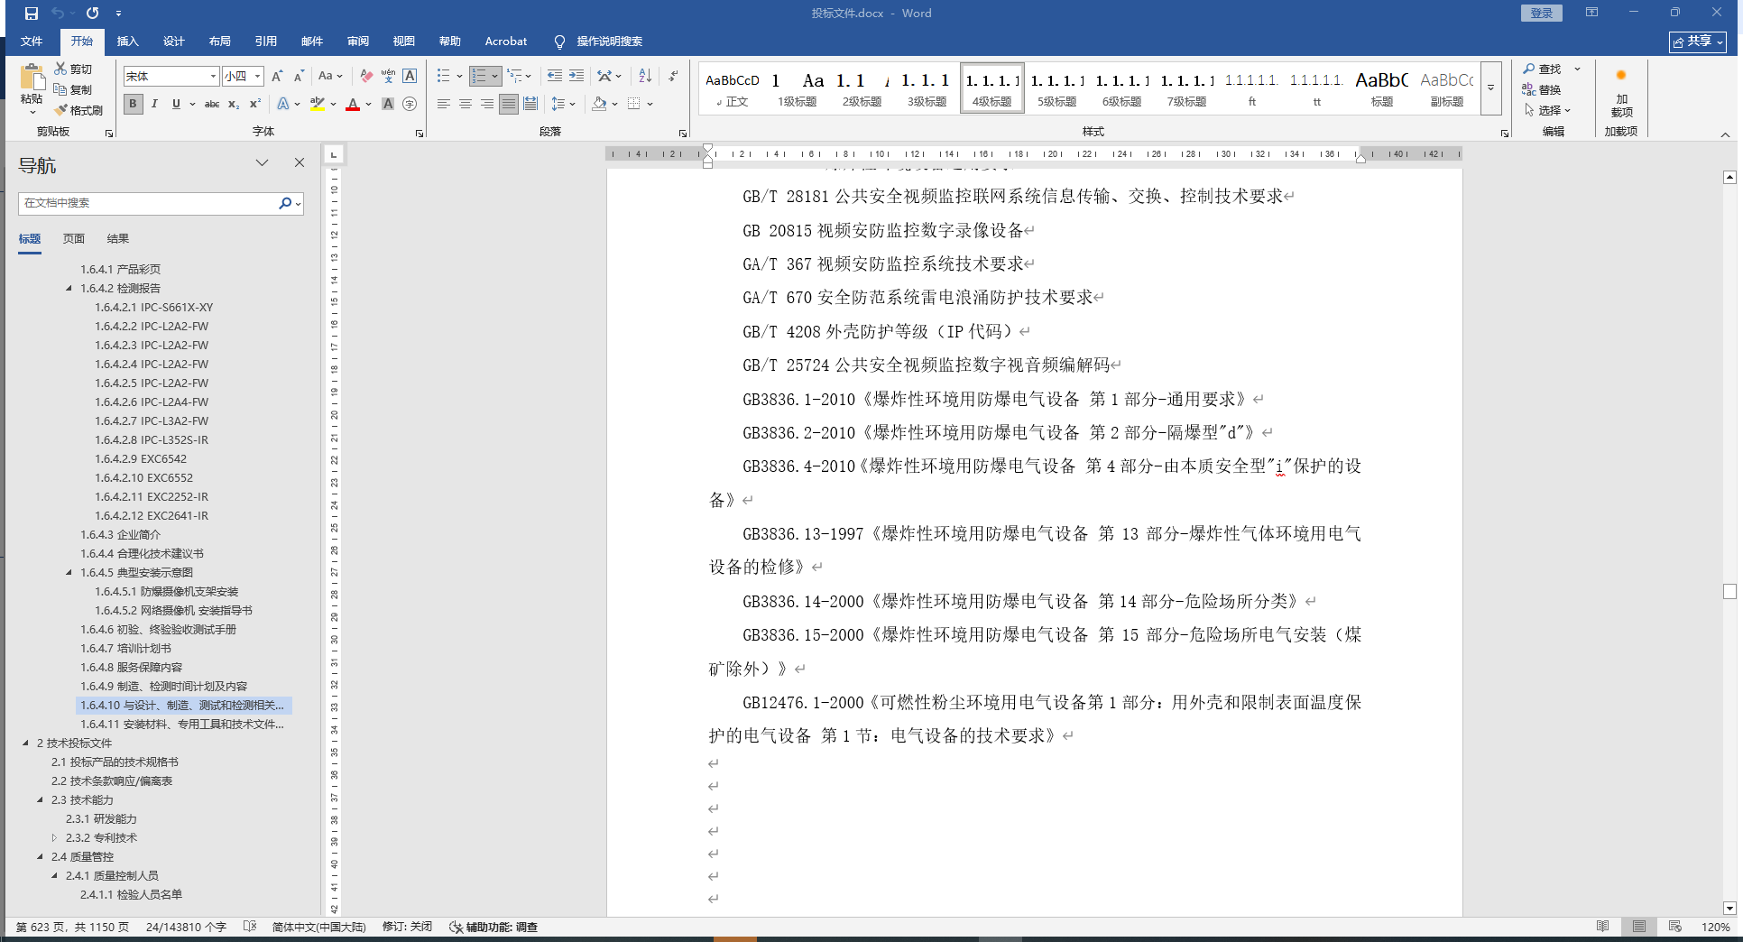Sort paragraphs with the A-Z sort icon

coord(645,77)
